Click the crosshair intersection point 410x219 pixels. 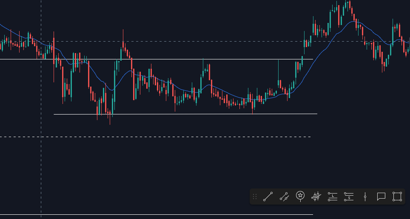[x=41, y=41]
